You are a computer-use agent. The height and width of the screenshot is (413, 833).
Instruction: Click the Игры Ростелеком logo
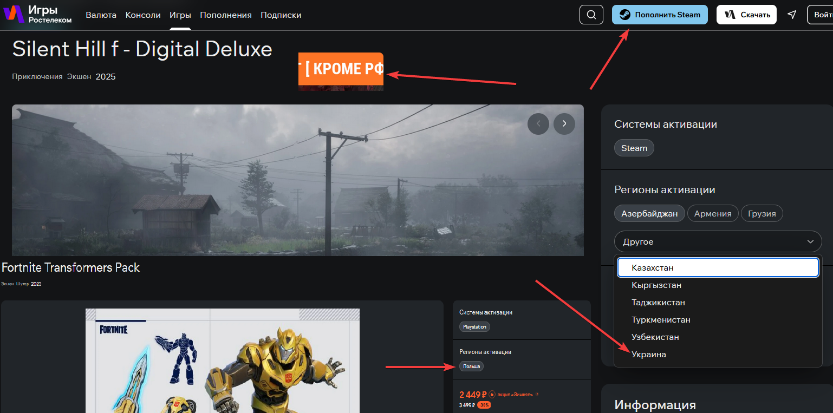pos(38,15)
